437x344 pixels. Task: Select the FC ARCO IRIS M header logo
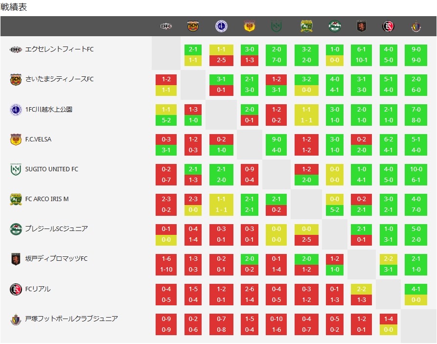point(306,26)
